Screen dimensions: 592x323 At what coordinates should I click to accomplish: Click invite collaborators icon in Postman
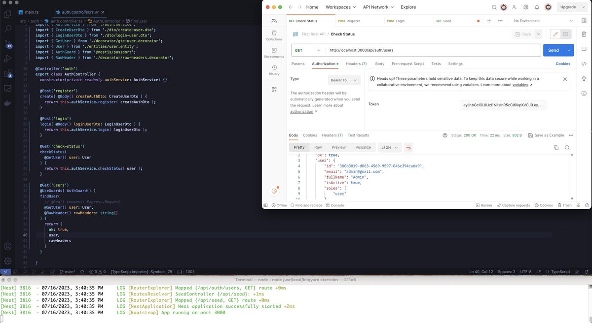pos(515,7)
